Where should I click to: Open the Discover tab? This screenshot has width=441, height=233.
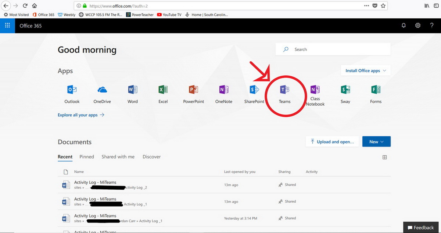pyautogui.click(x=151, y=157)
